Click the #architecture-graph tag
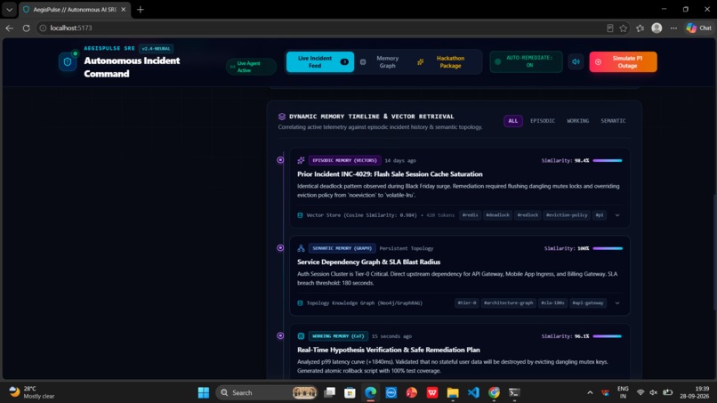The width and height of the screenshot is (717, 403). 509,302
